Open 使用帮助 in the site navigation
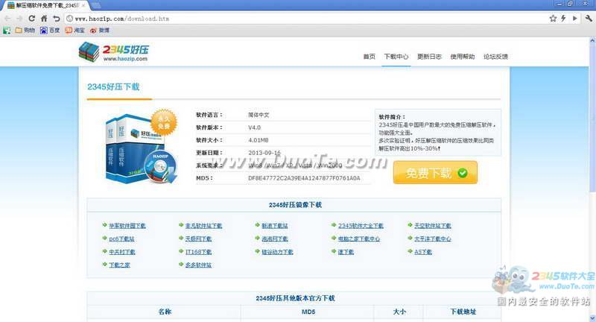This screenshot has height=322, width=596. coord(462,57)
